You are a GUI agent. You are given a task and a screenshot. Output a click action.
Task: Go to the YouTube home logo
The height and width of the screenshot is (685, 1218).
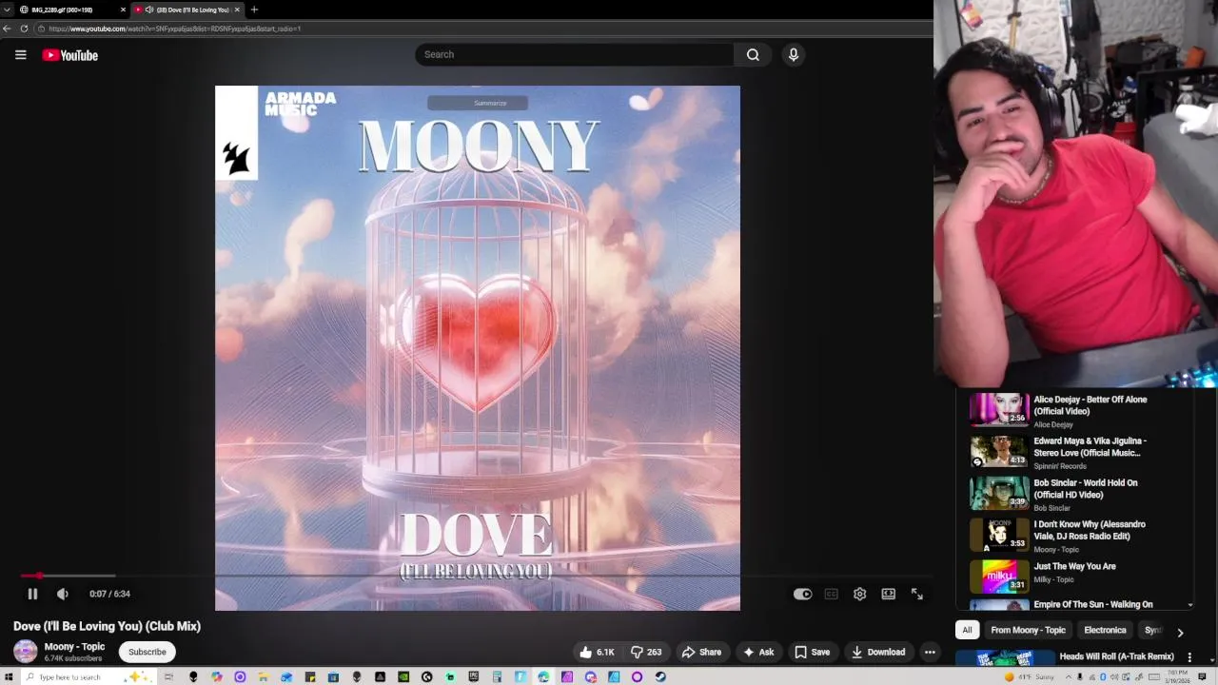click(x=70, y=55)
